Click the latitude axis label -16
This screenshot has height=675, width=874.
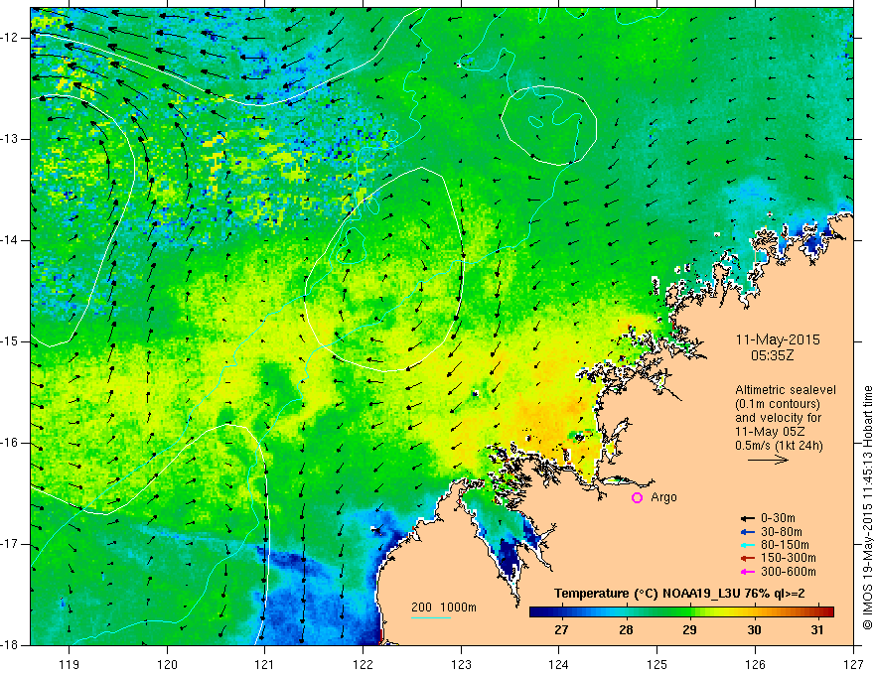[x=10, y=443]
